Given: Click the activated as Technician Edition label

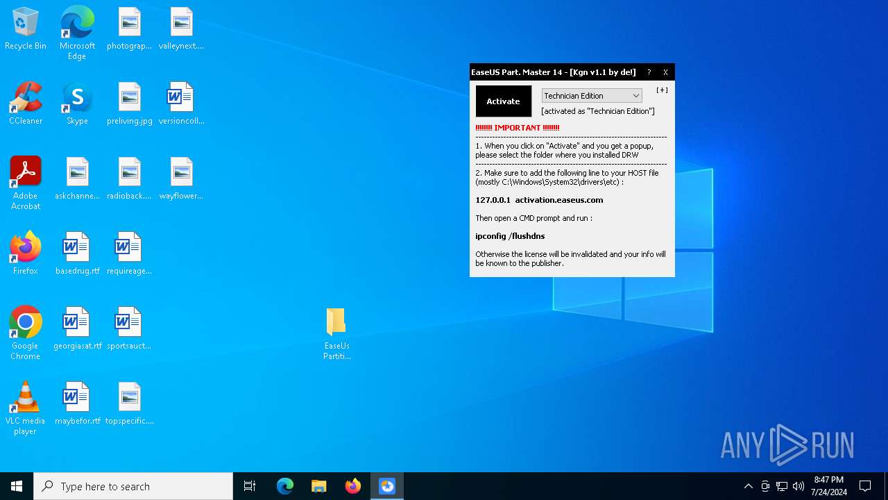Looking at the screenshot, I should coord(598,111).
